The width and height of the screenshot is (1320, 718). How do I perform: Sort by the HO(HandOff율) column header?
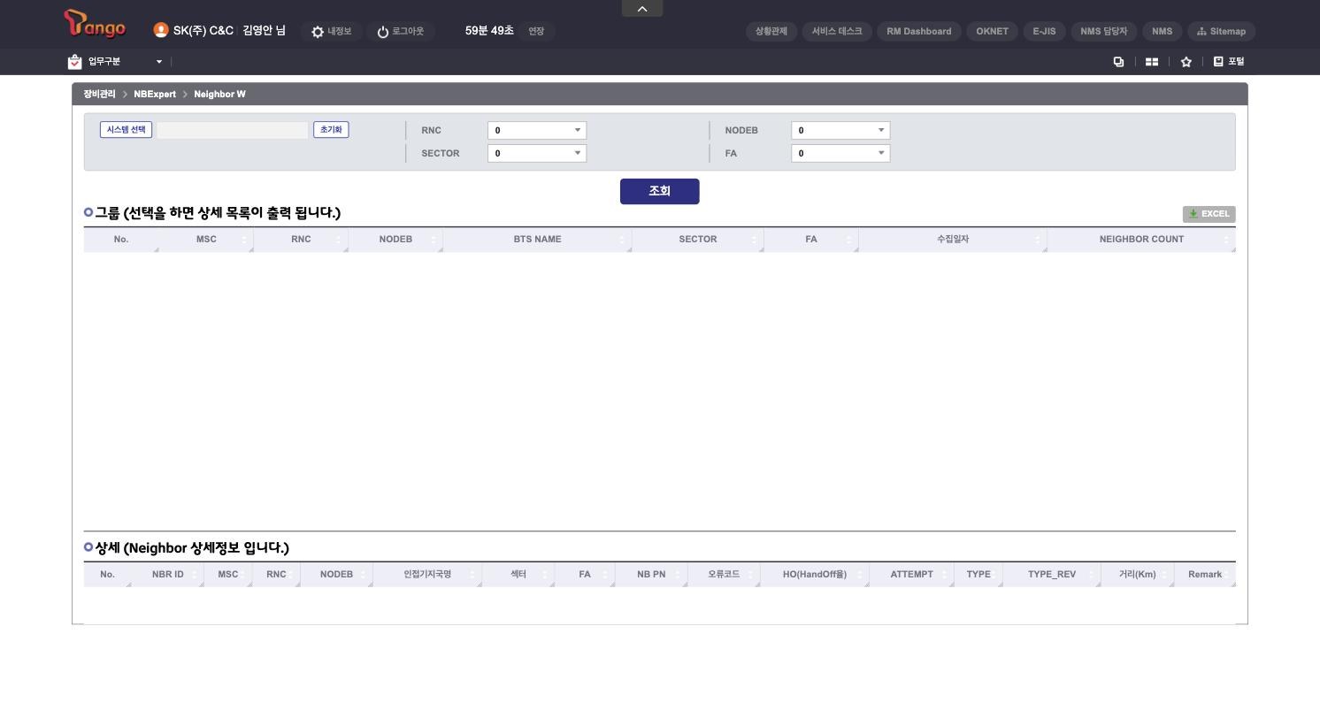[x=814, y=575]
